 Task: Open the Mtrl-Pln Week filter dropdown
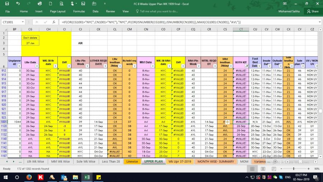(x=198, y=66)
